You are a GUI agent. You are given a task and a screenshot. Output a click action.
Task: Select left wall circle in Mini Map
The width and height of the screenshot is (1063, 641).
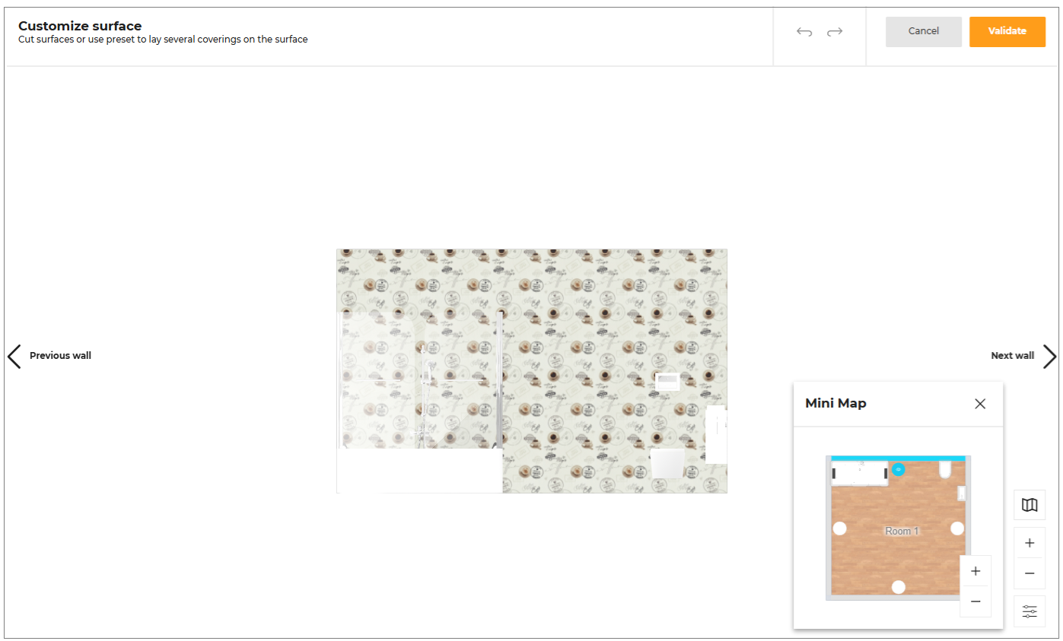tap(839, 528)
